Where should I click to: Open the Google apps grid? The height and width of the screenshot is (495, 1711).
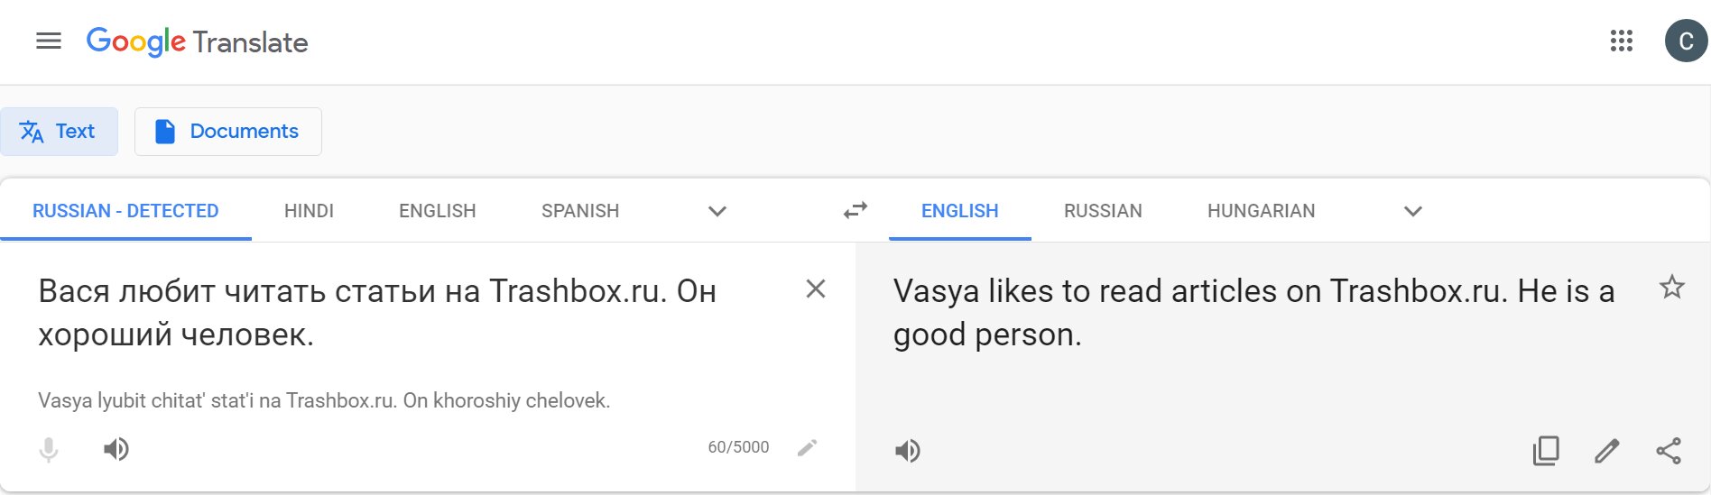1621,41
